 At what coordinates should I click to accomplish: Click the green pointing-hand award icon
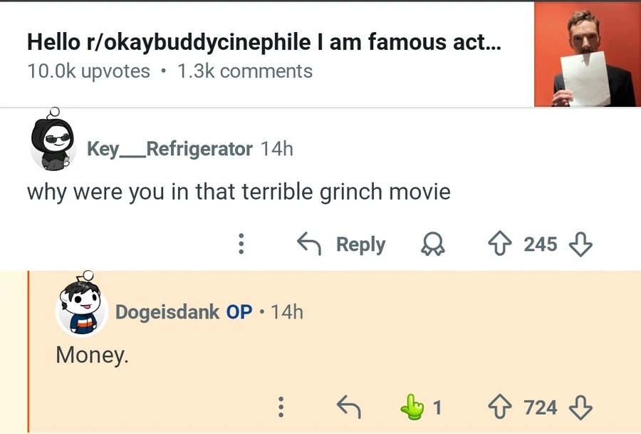coord(412,407)
